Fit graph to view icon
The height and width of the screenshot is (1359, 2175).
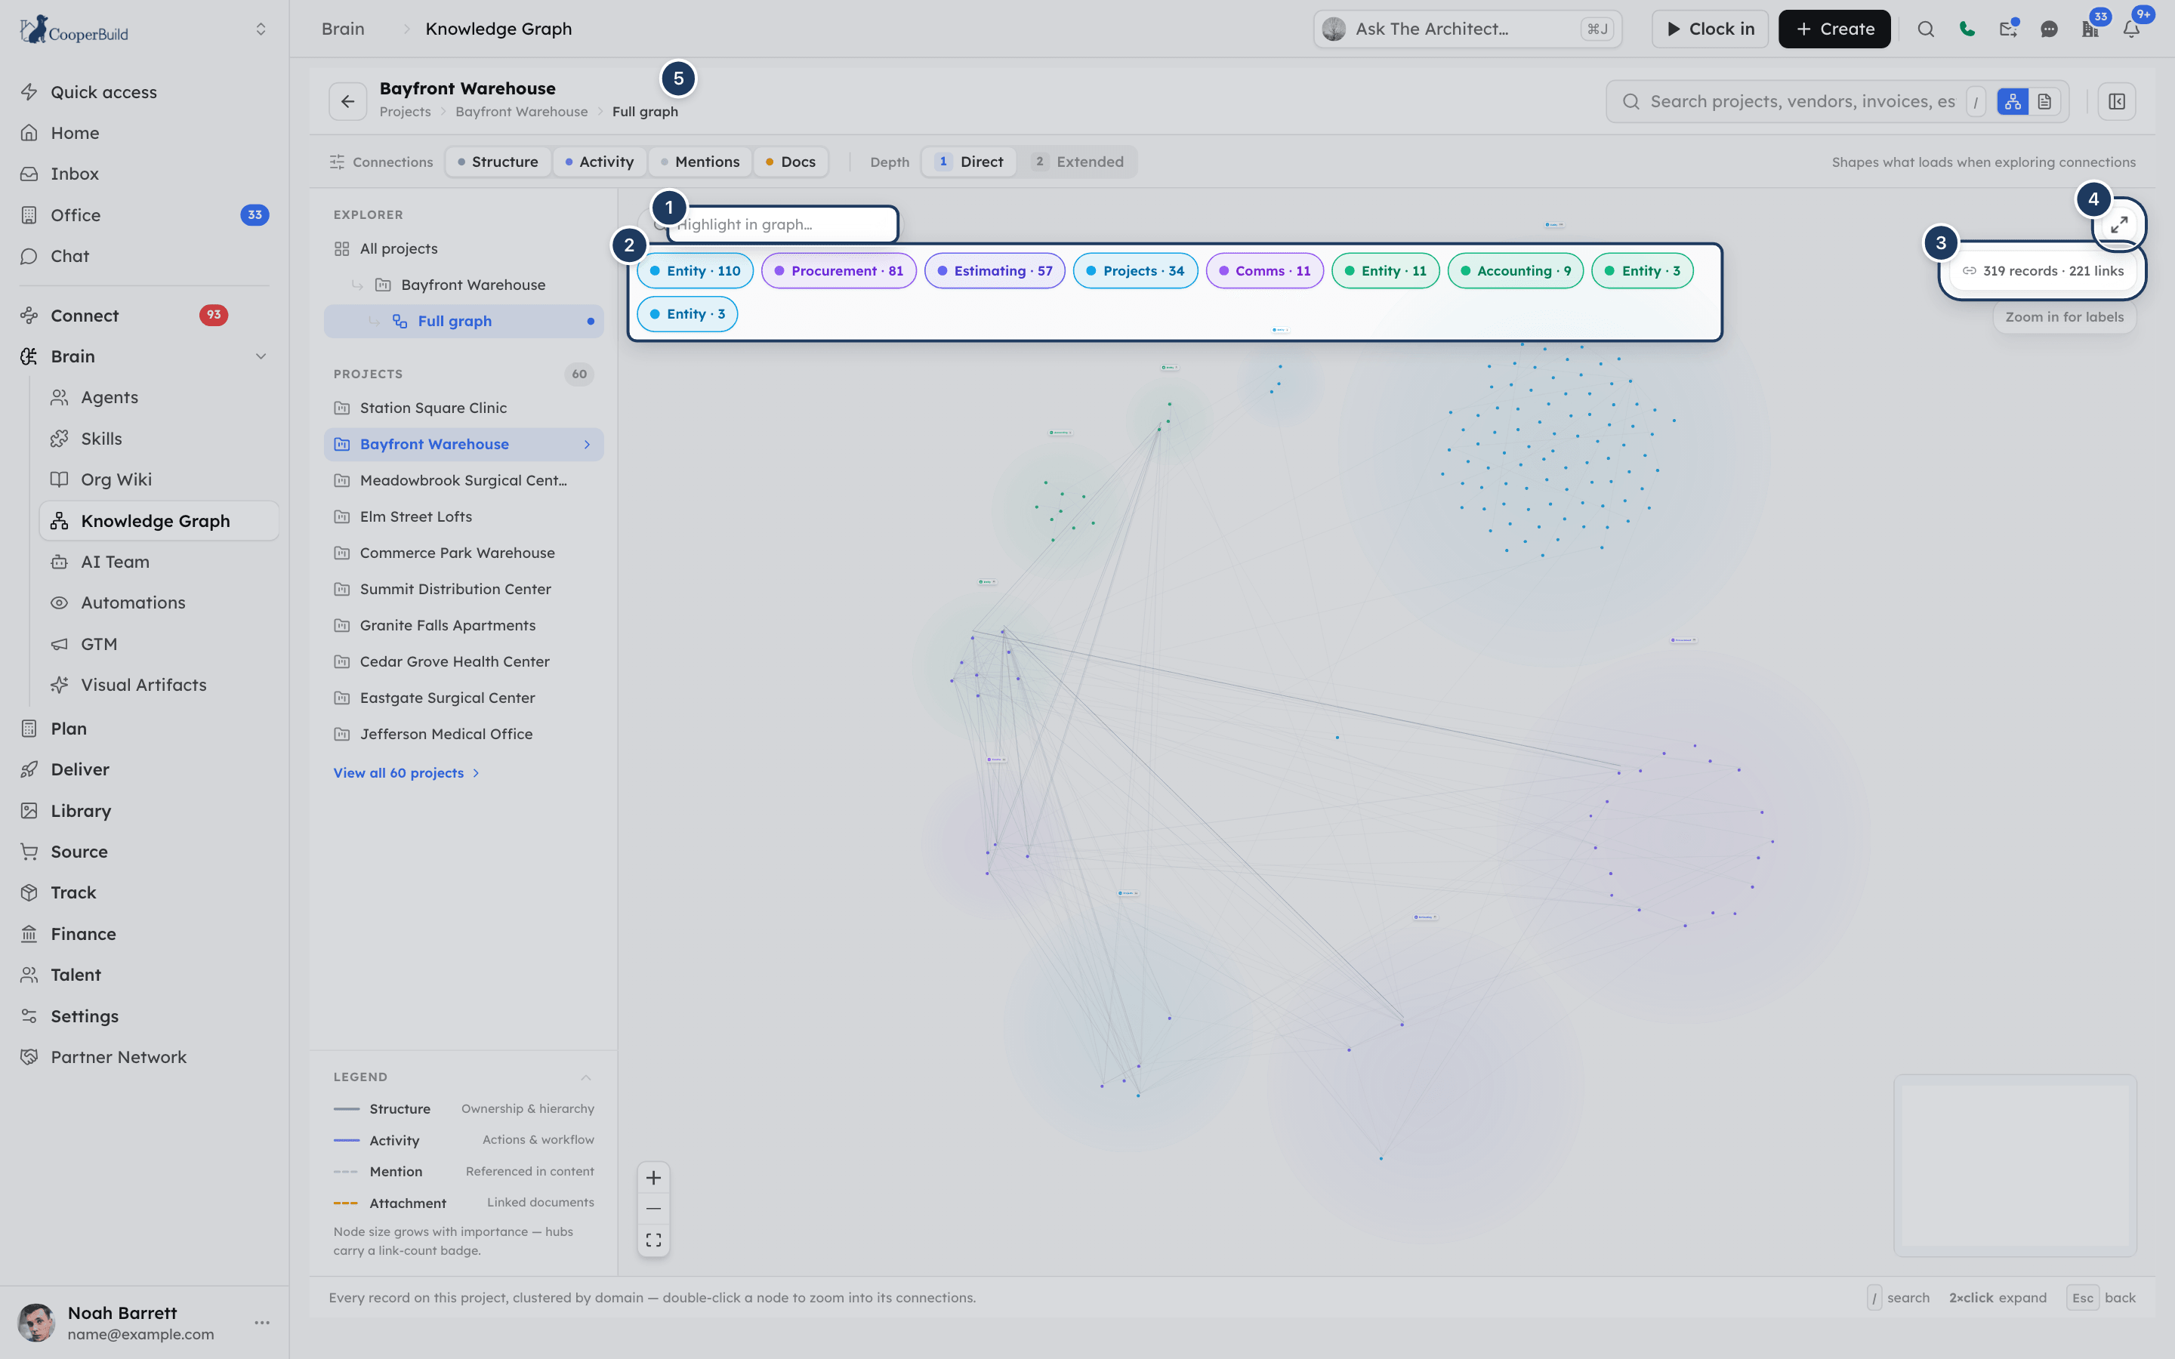coord(653,1240)
